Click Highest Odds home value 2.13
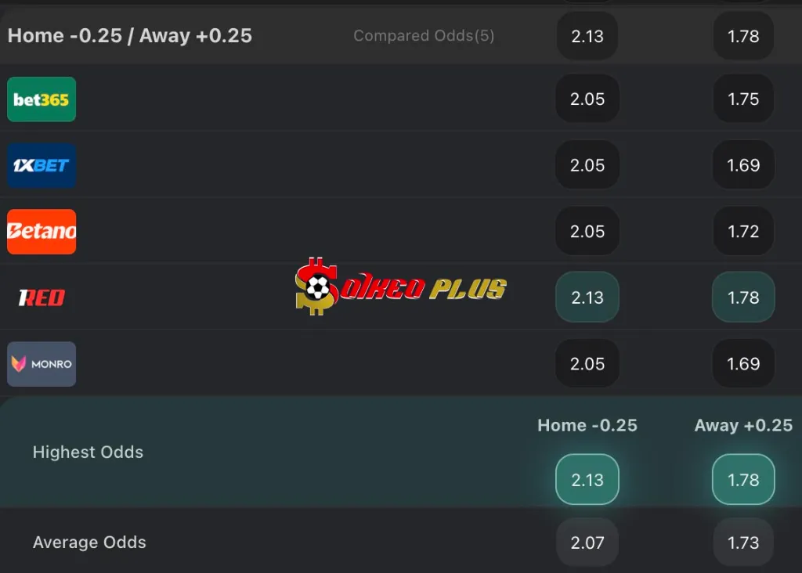This screenshot has width=802, height=573. tap(587, 480)
